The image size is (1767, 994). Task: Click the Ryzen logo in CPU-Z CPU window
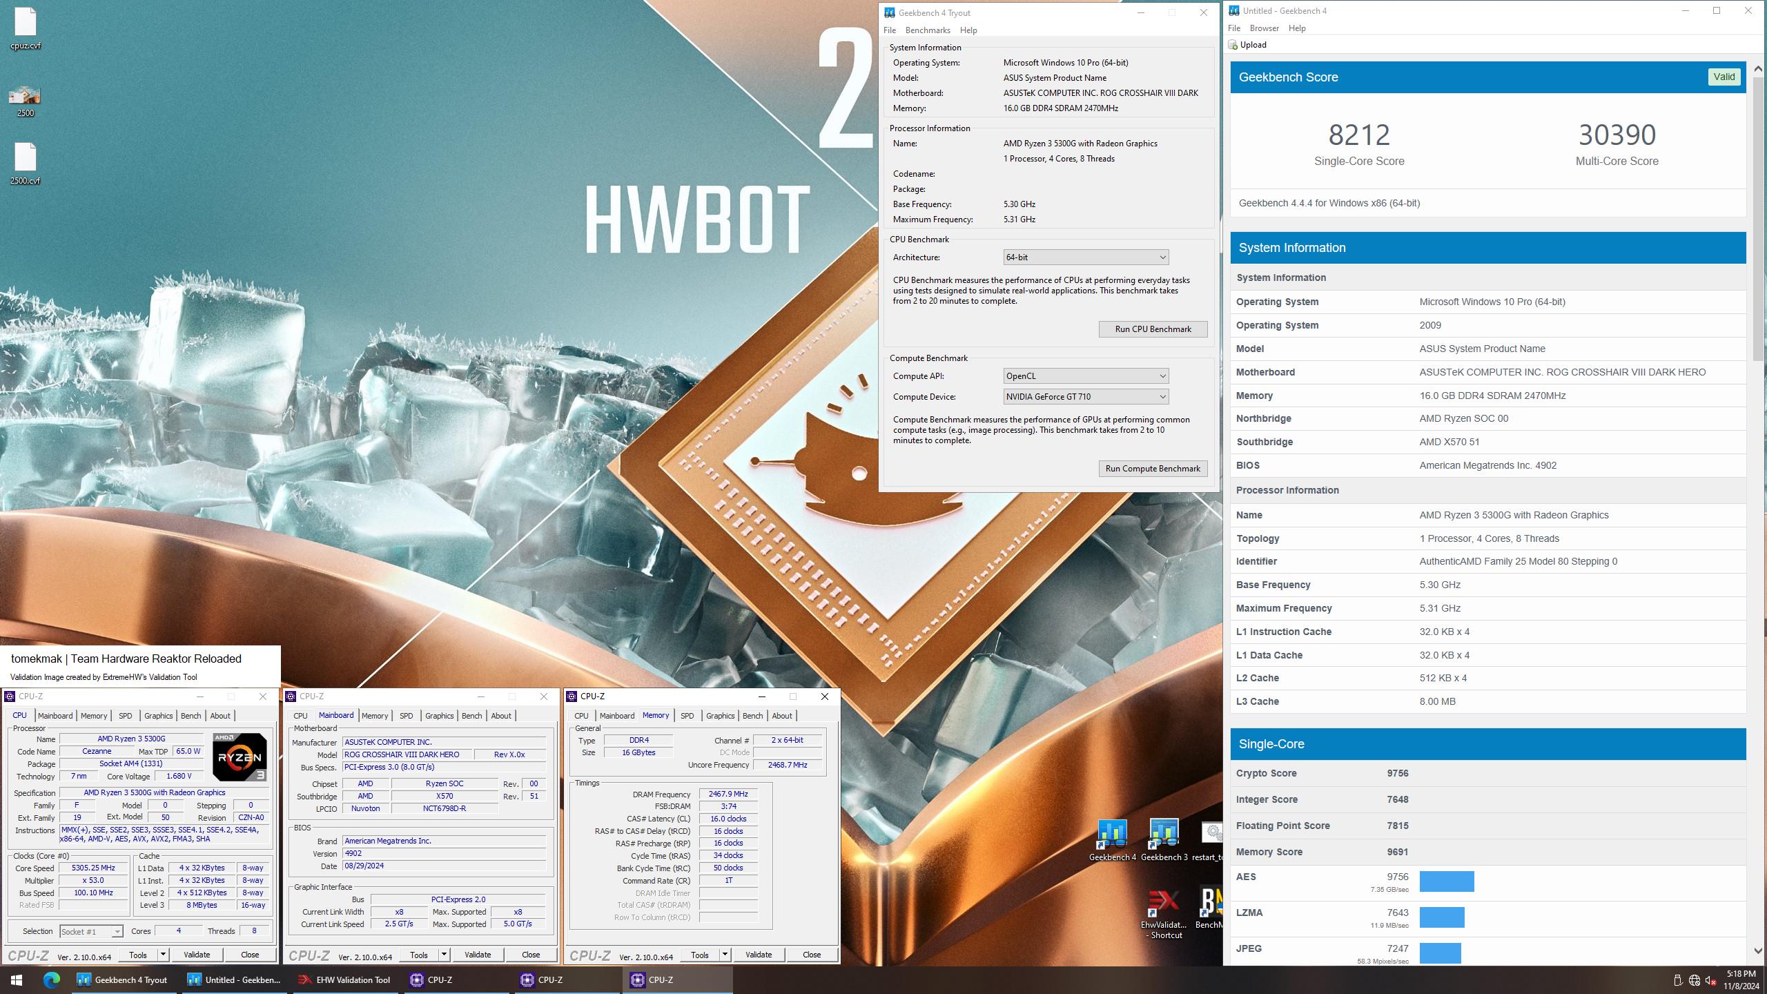pyautogui.click(x=240, y=757)
